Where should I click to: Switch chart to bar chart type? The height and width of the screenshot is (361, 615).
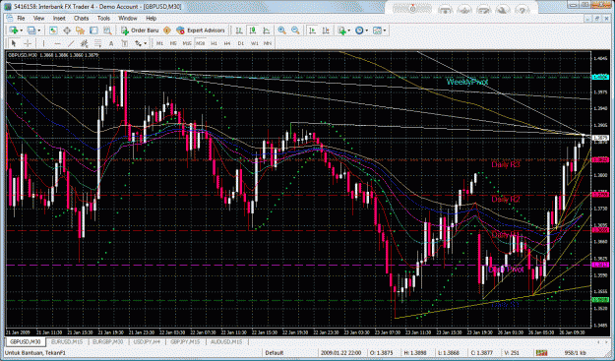click(239, 30)
